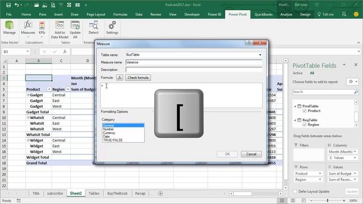Collapse the Gadget group in row 6

pyautogui.click(x=28, y=95)
